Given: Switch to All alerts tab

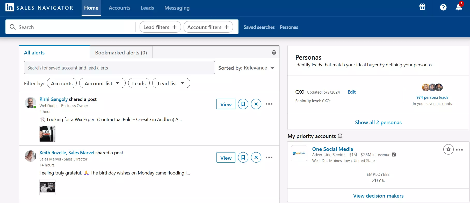Looking at the screenshot, I should point(54,52).
